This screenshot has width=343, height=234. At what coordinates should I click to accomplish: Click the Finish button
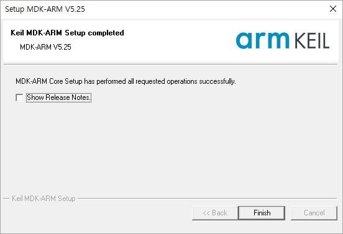(x=262, y=213)
